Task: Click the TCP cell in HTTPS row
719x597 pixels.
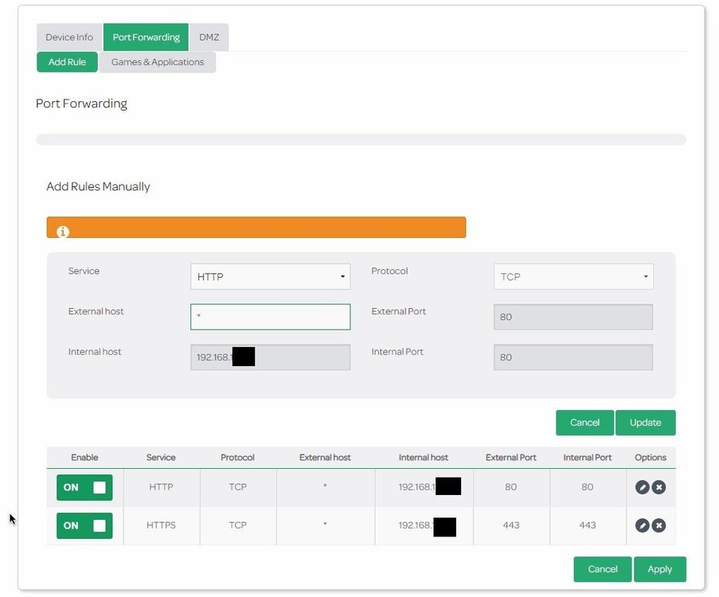Action: tap(237, 525)
